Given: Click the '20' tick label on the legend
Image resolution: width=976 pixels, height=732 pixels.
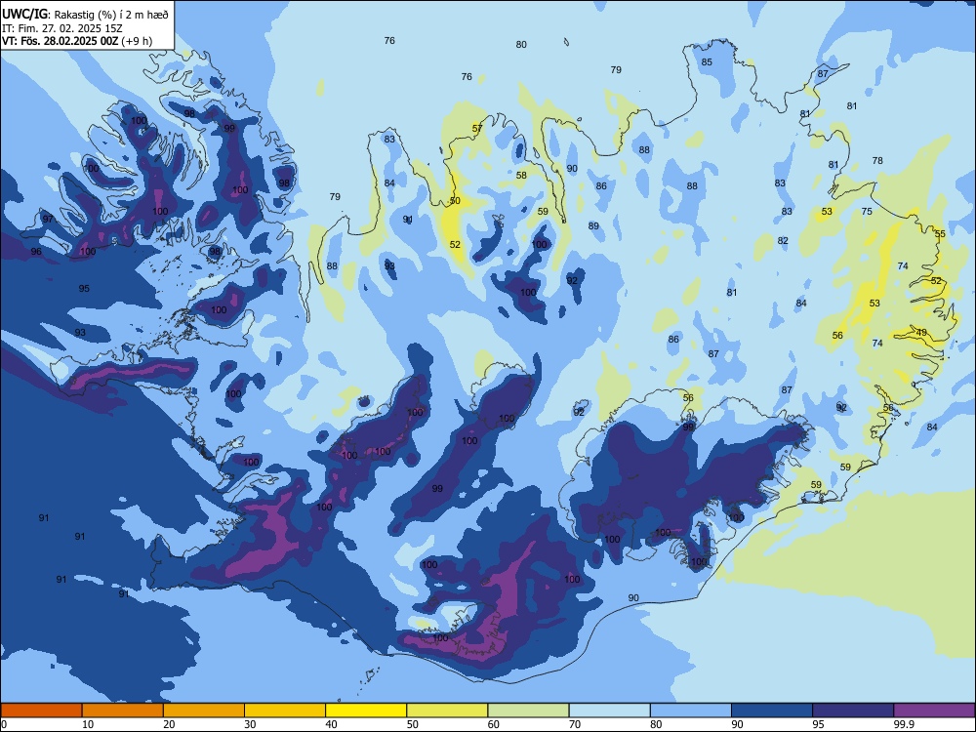Looking at the screenshot, I should coord(169,724).
